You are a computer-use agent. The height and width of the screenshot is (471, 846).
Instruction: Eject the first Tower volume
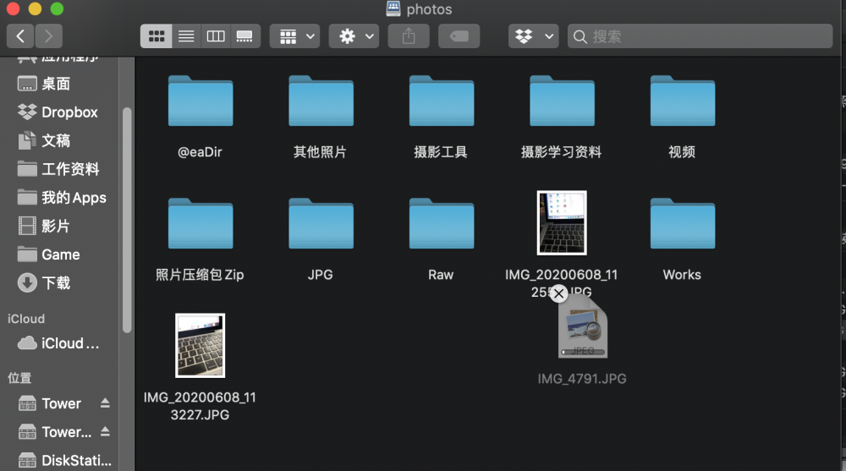(x=105, y=403)
